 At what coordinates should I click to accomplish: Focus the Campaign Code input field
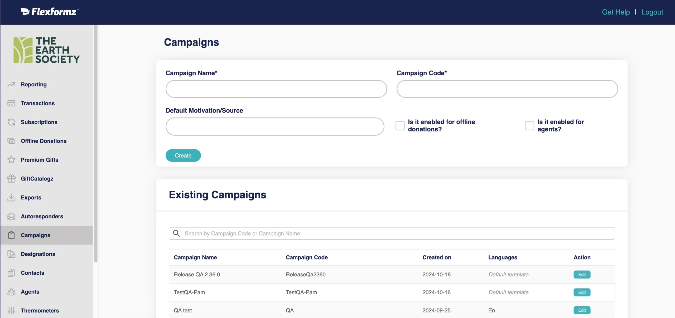pyautogui.click(x=507, y=89)
